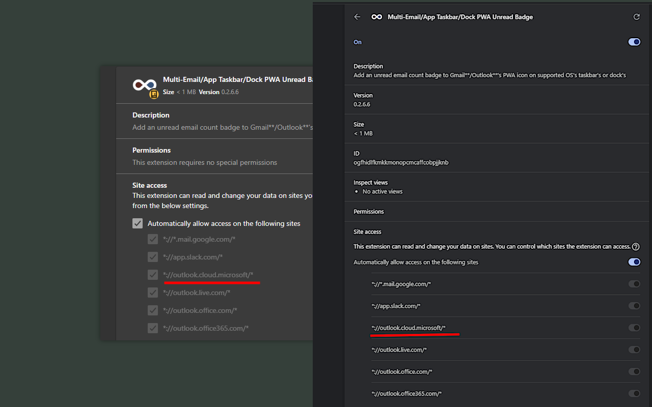Click 'Permissions' heading in the toggle-switch details page
Image resolution: width=652 pixels, height=407 pixels.
[x=369, y=211]
